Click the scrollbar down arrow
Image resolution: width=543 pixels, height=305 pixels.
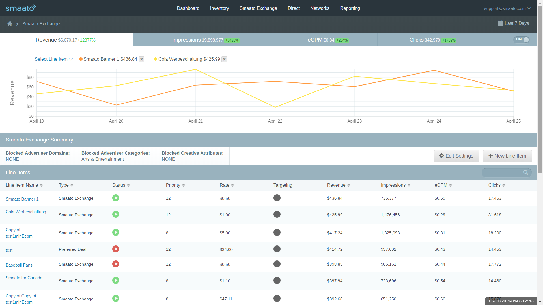(540, 302)
